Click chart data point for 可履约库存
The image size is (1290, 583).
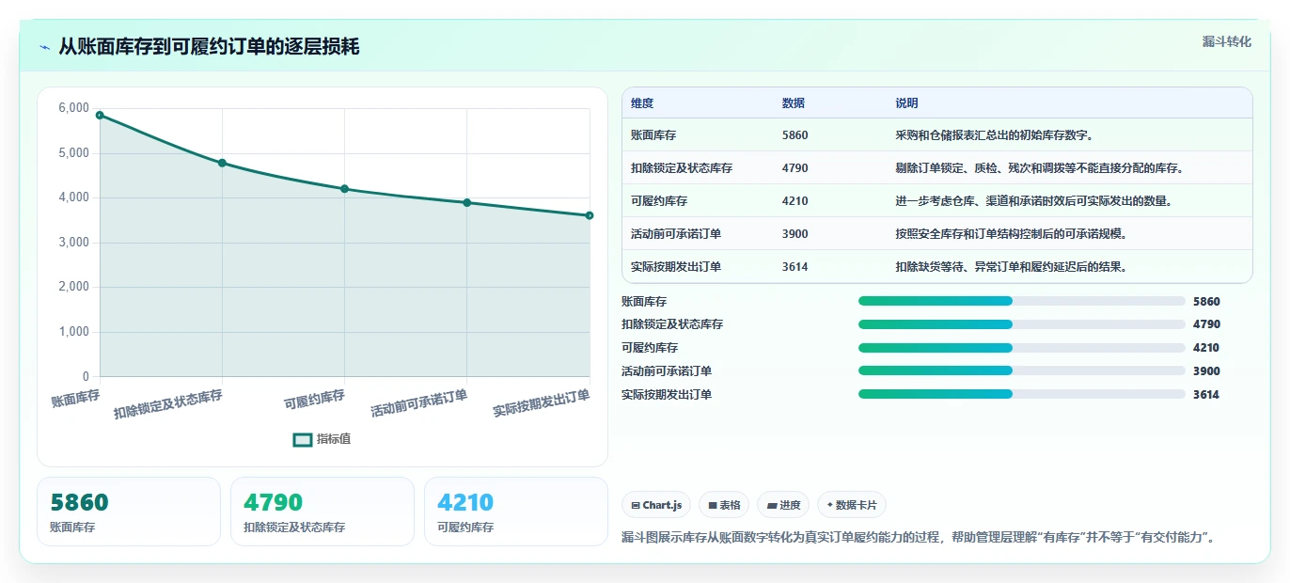(344, 189)
